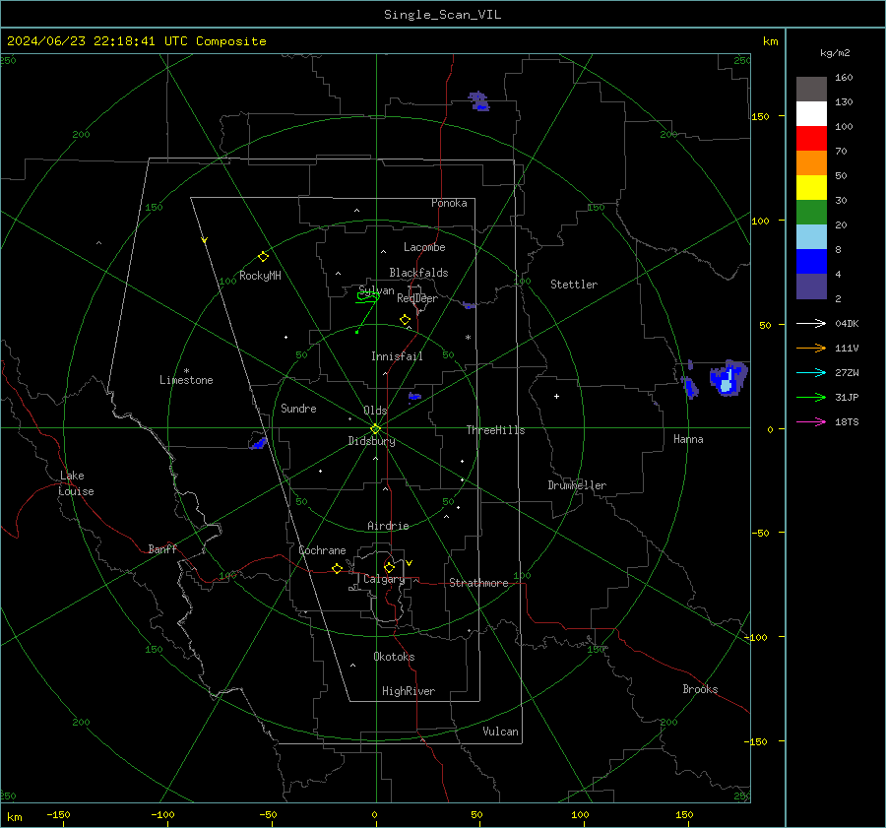The image size is (886, 828).
Task: Click the Single_Scan_VIL title
Action: (x=442, y=15)
